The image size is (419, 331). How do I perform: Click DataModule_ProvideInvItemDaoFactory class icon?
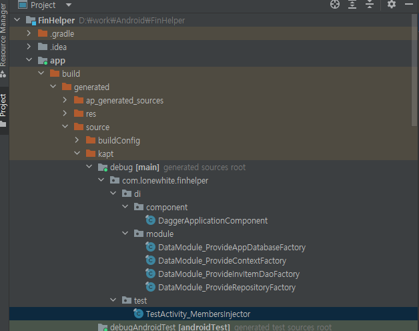point(150,274)
